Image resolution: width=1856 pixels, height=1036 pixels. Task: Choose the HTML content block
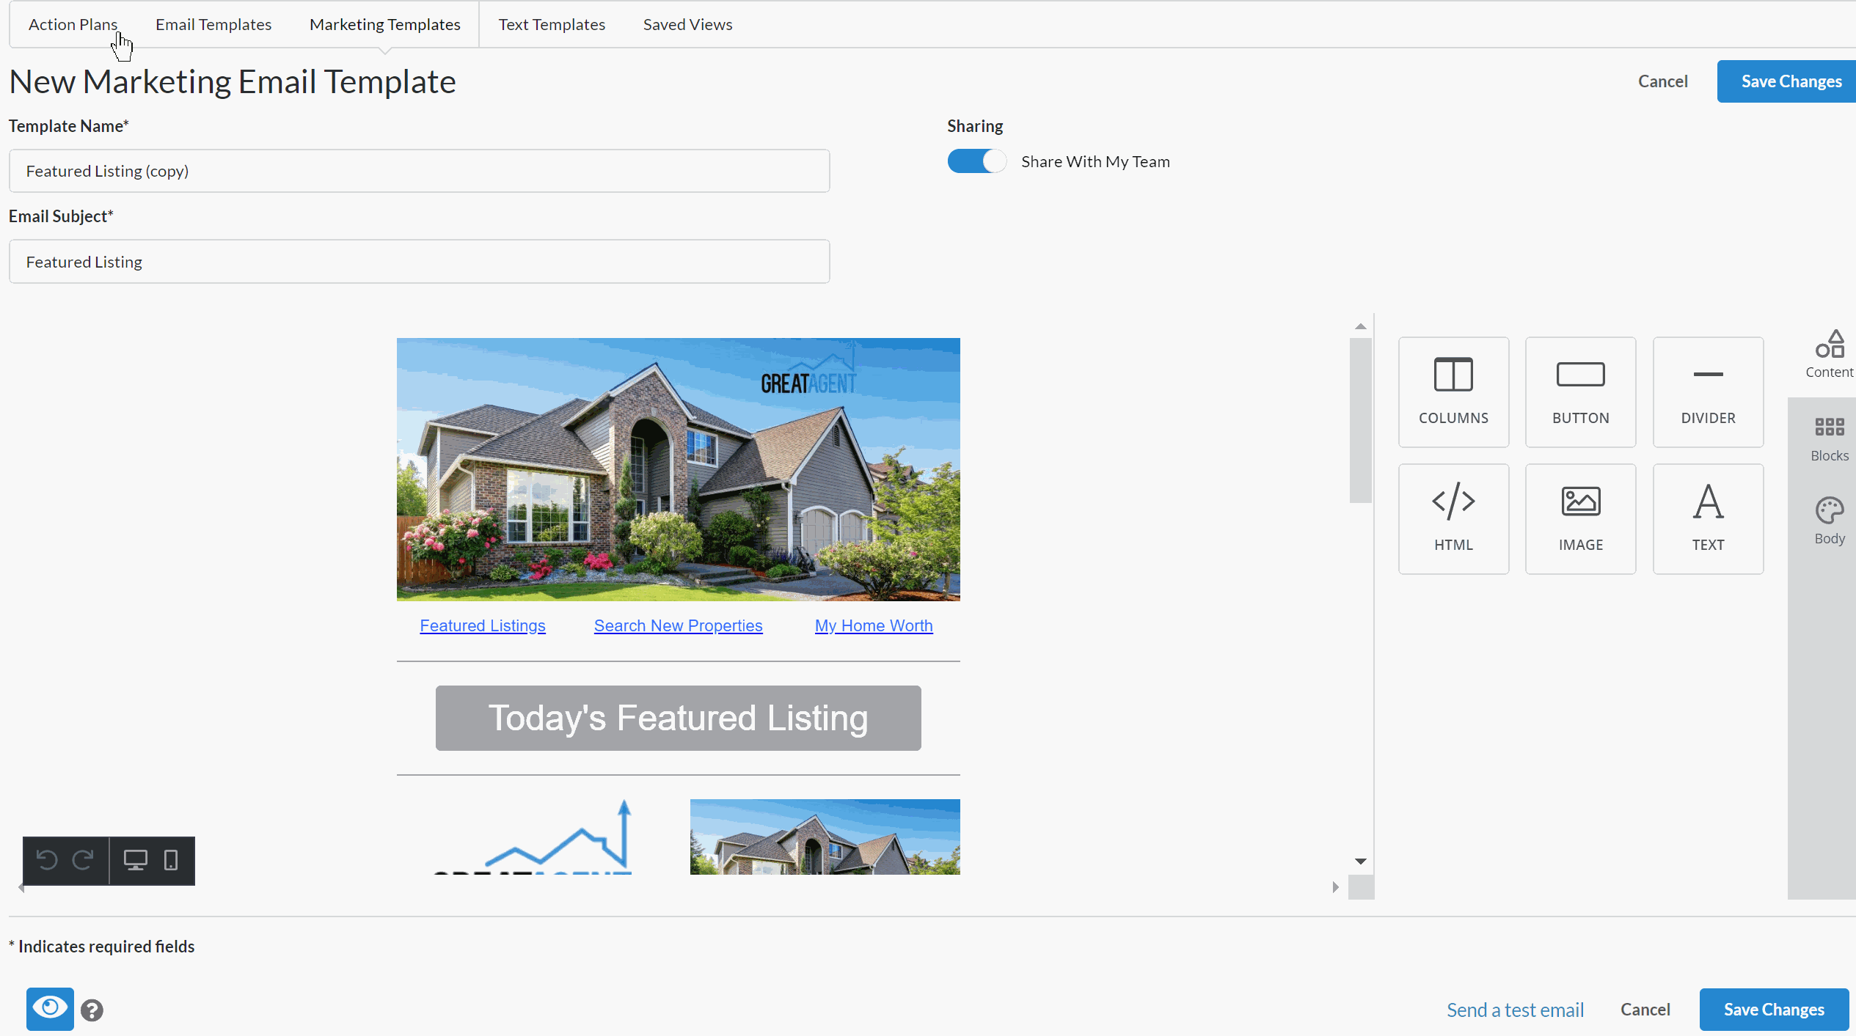(1453, 518)
